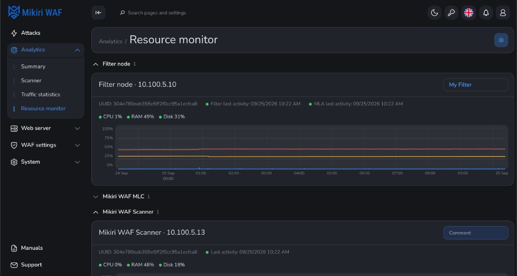Click the Attacks lightning icon

[14, 33]
